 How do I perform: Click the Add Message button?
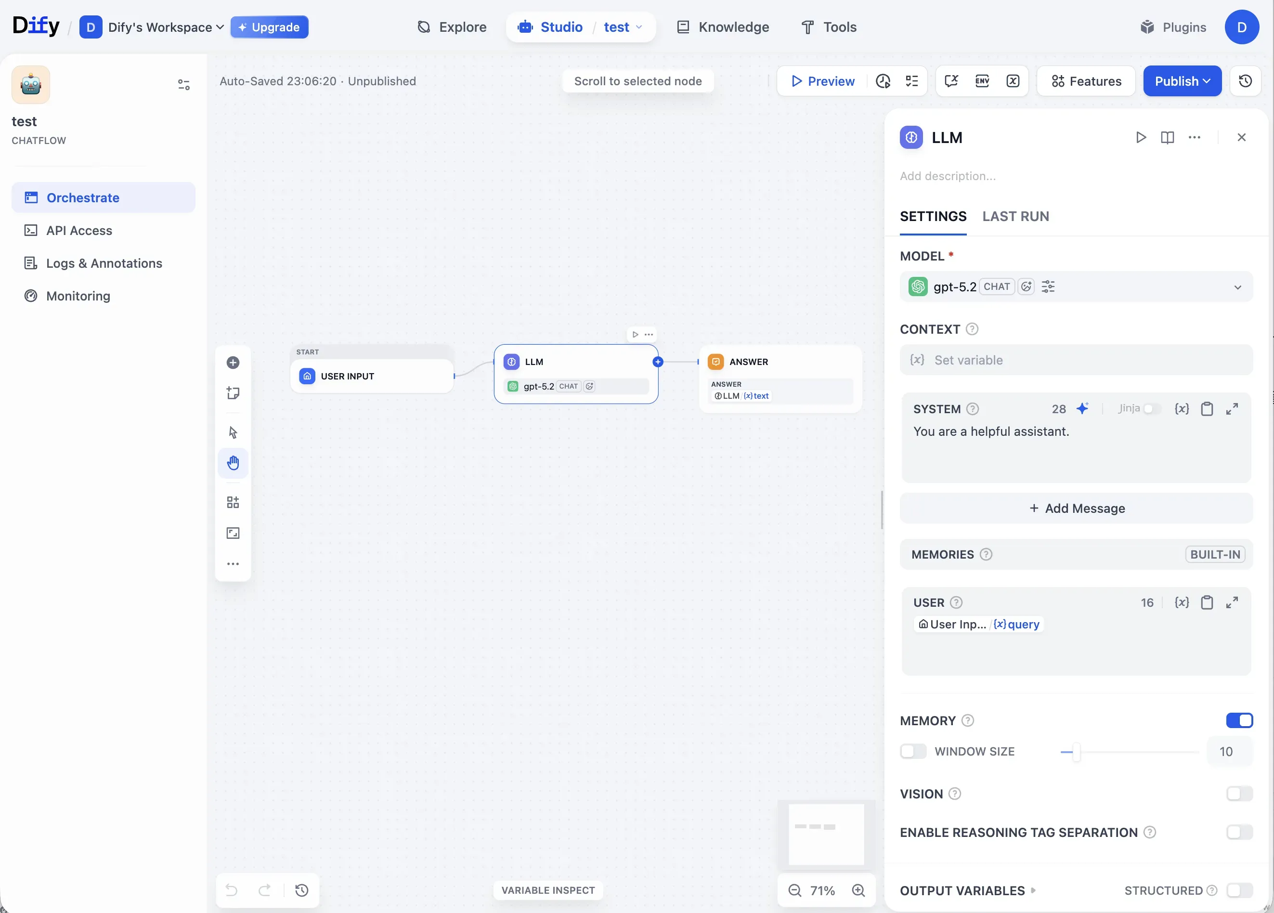(x=1076, y=508)
